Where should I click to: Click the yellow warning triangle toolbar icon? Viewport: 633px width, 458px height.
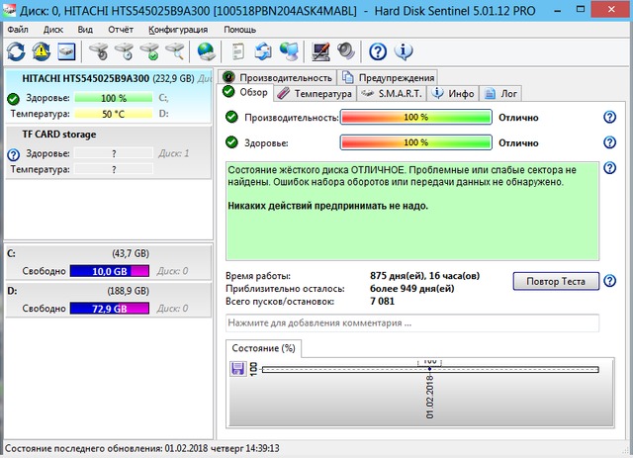[42, 50]
